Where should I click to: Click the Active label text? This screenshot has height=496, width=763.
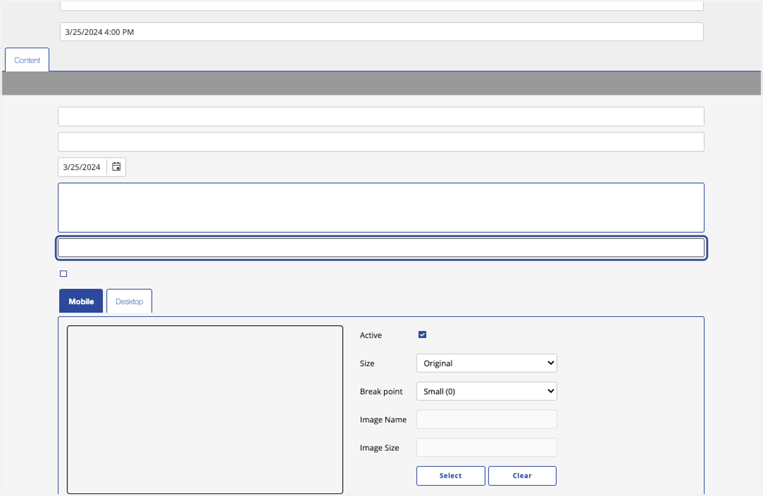[x=371, y=335]
